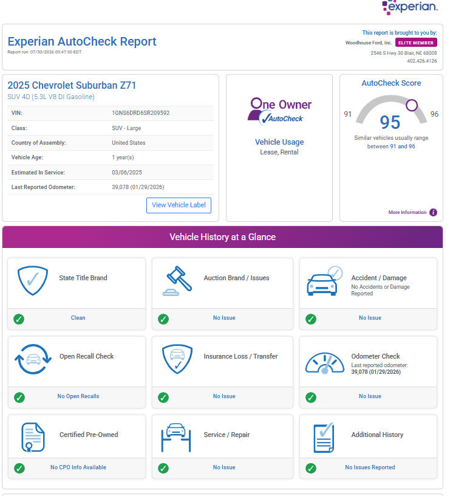Click the Service / Repair lift icon
The width and height of the screenshot is (450, 496).
[x=176, y=438]
